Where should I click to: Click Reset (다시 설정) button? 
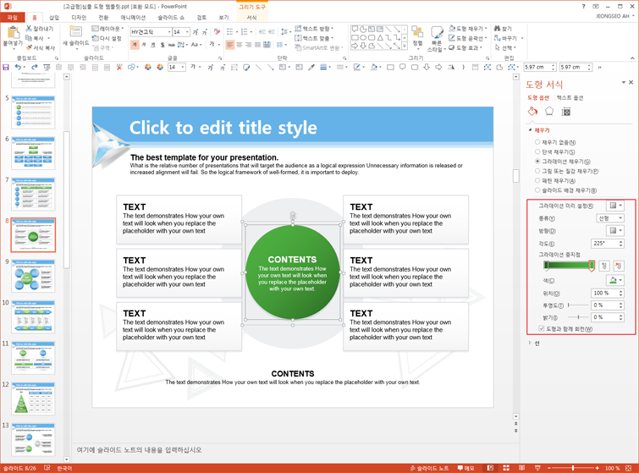[x=107, y=38]
